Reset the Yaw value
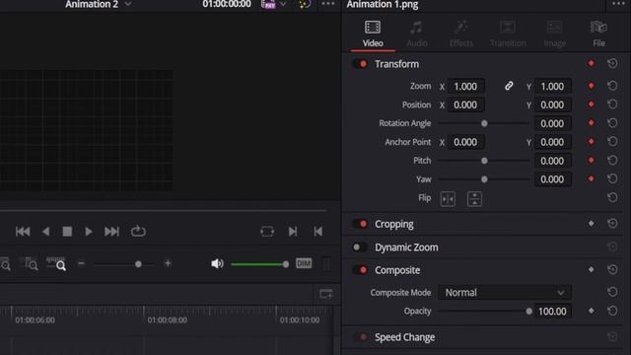Image resolution: width=631 pixels, height=355 pixels. 612,178
